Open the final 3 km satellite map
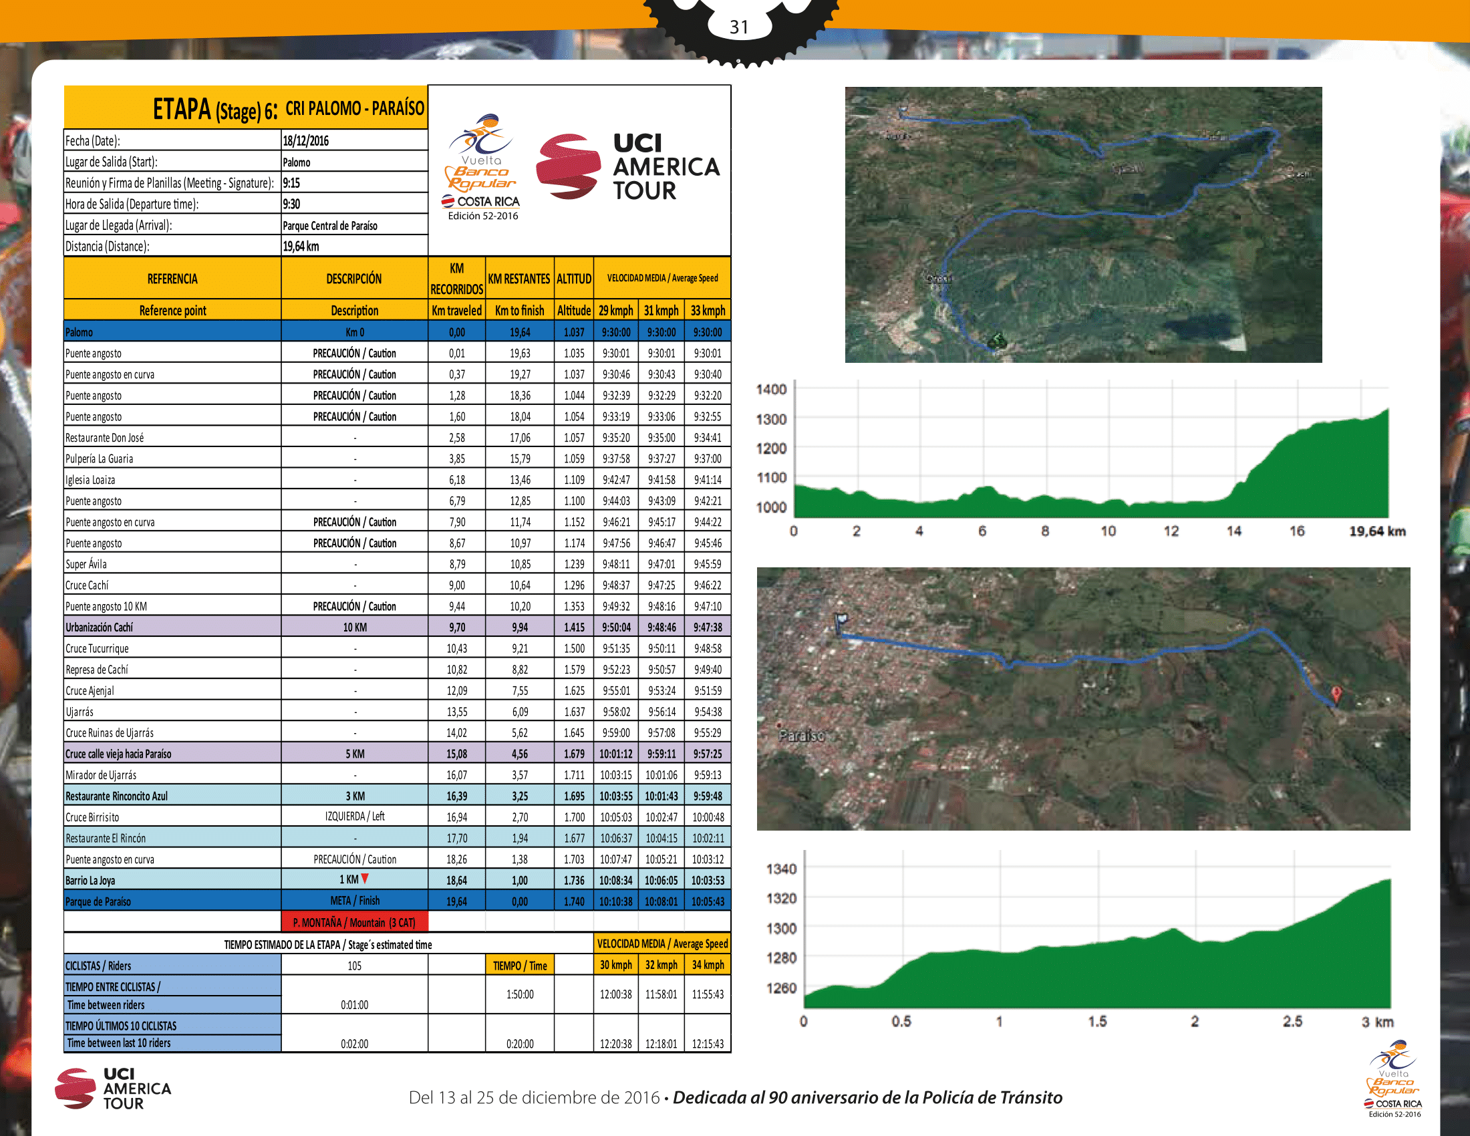The width and height of the screenshot is (1470, 1136). pos(1083,698)
